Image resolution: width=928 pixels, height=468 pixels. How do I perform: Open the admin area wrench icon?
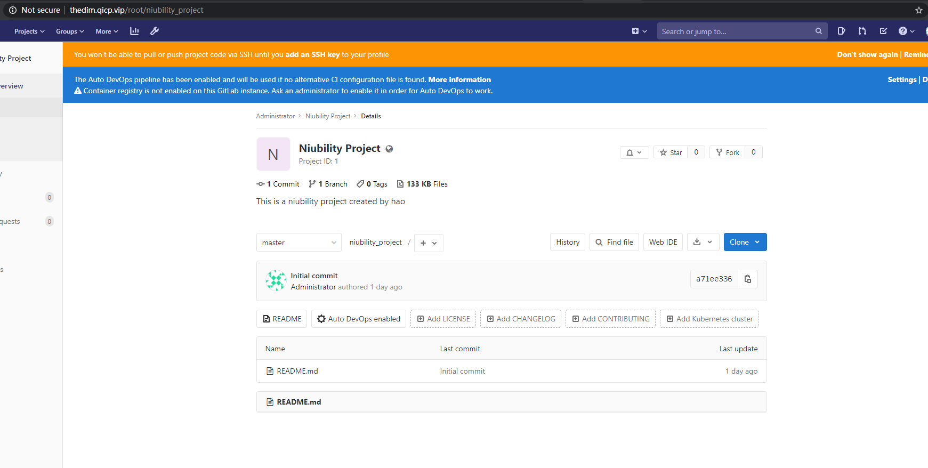click(155, 31)
